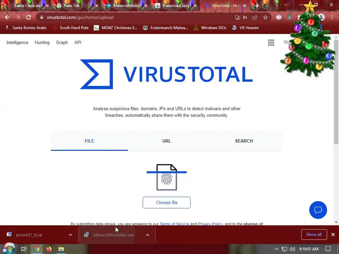Open downloaded error437_6.rar file
Screen dimensions: 339x254
[29, 235]
